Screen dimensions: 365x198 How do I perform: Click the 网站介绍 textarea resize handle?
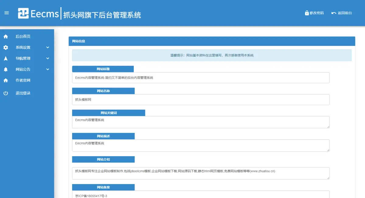tap(328, 178)
